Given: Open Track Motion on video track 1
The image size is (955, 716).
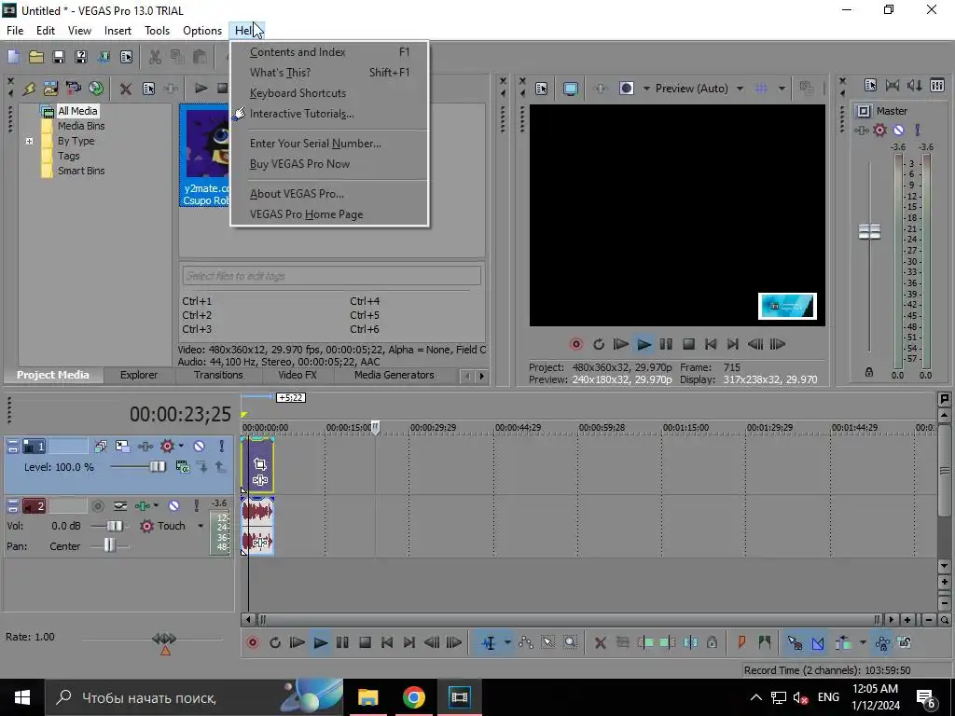Looking at the screenshot, I should pyautogui.click(x=122, y=447).
